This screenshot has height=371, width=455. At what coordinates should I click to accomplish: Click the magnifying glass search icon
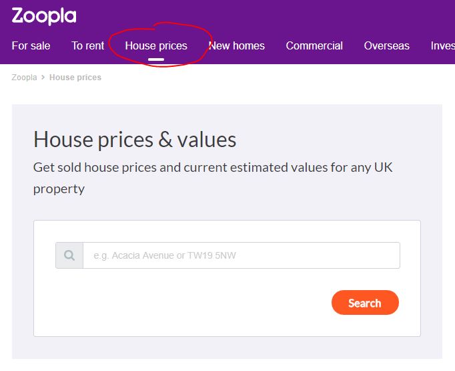pos(69,255)
